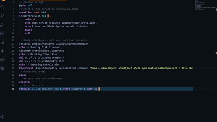
Task: Open the Extensions view
Action: [2, 33]
